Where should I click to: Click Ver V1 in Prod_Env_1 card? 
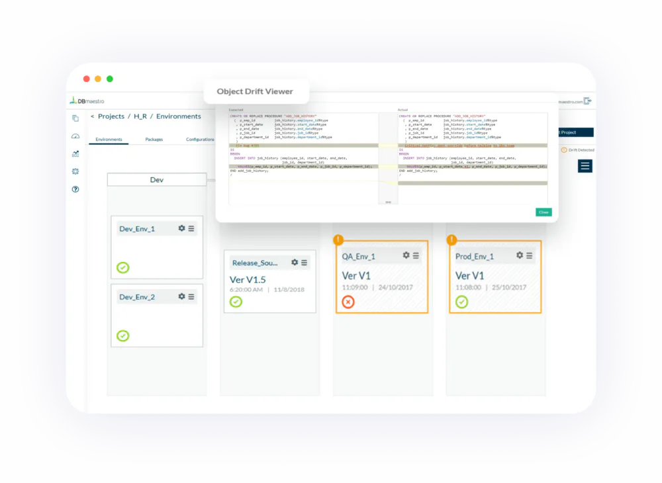[470, 276]
